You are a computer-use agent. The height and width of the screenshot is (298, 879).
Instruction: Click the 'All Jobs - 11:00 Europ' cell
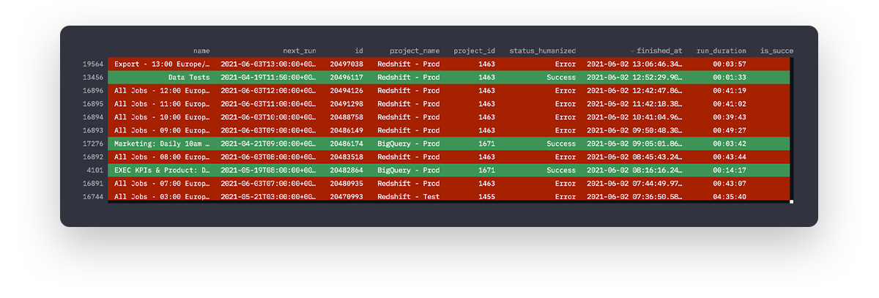click(162, 104)
